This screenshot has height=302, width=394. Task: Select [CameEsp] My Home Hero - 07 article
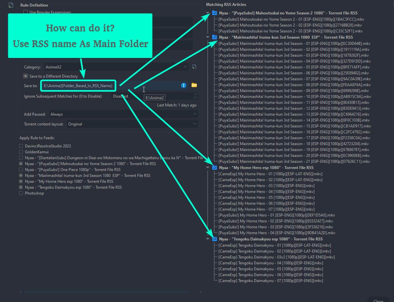266,209
